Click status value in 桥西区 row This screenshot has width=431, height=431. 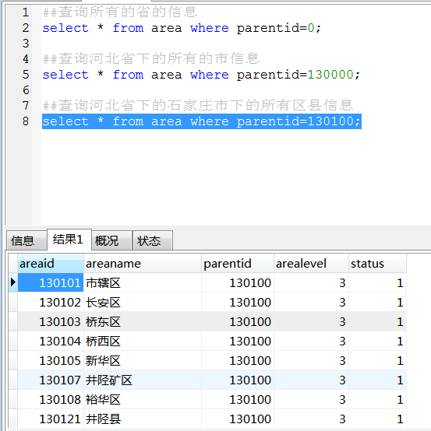[377, 342]
